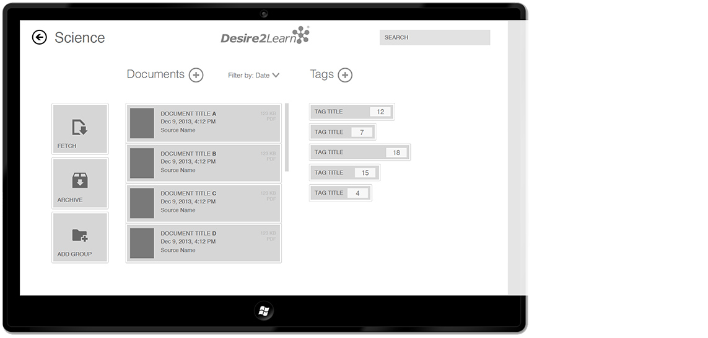The image size is (708, 338).
Task: Pick the tag with count 4
Action: tap(340, 193)
